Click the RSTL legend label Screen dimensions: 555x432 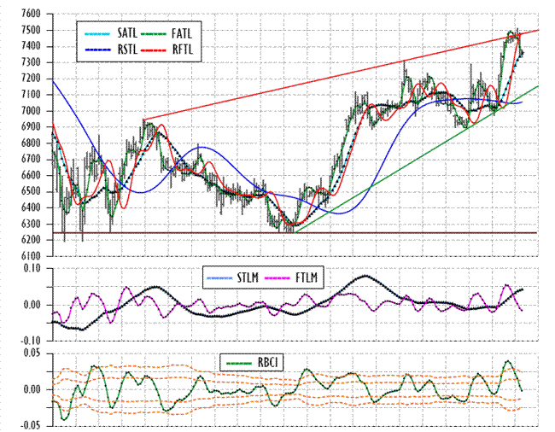pos(127,50)
